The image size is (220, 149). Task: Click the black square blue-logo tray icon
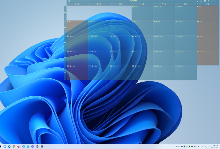184,146
